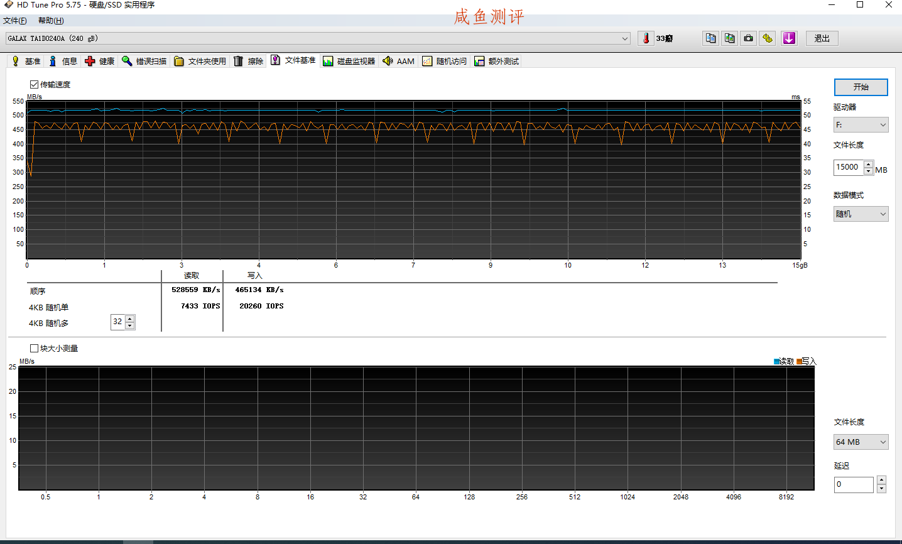Open the 数据模式 随机 dropdown
Screen dimensions: 902x544
[861, 214]
